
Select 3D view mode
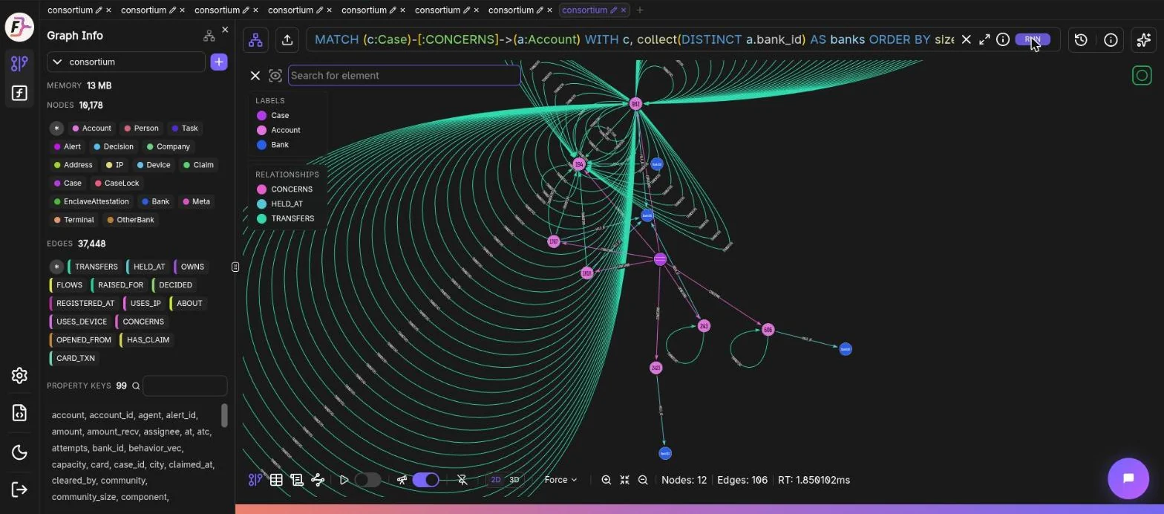click(514, 480)
